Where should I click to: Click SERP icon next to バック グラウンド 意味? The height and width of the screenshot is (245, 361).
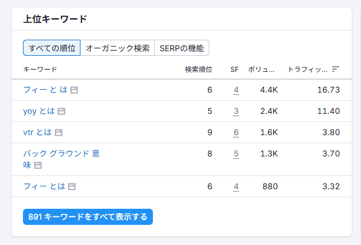point(38,166)
